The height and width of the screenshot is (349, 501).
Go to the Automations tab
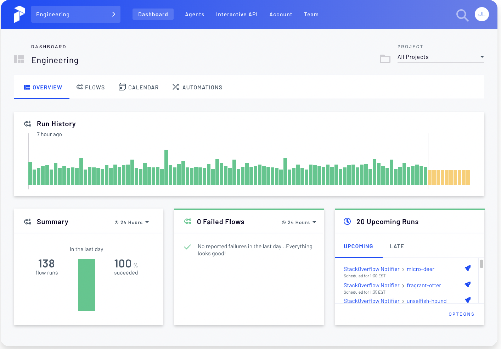click(197, 87)
